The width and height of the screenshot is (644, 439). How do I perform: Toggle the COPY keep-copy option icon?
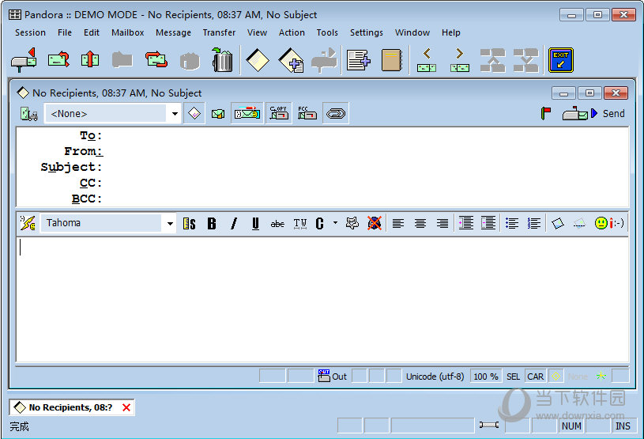[279, 113]
